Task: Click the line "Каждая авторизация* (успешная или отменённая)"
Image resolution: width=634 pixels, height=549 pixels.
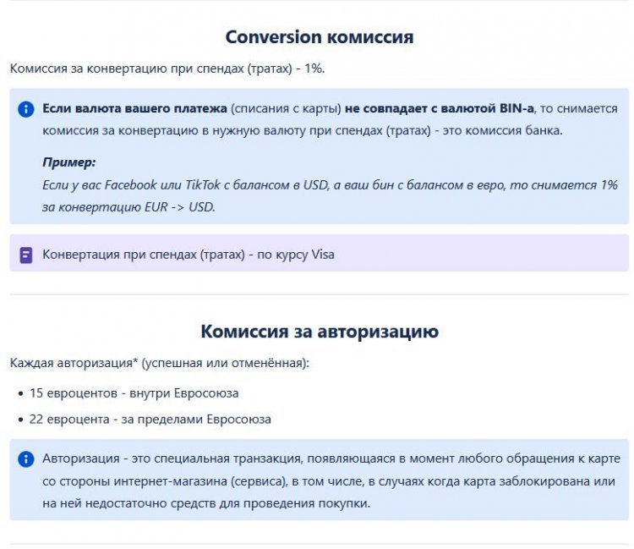Action: point(160,363)
